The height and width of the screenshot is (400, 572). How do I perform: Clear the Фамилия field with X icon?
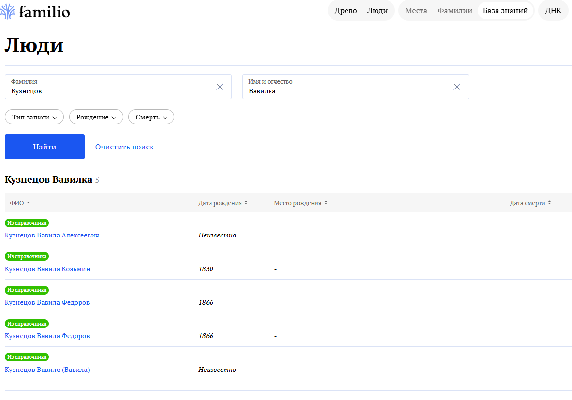220,87
